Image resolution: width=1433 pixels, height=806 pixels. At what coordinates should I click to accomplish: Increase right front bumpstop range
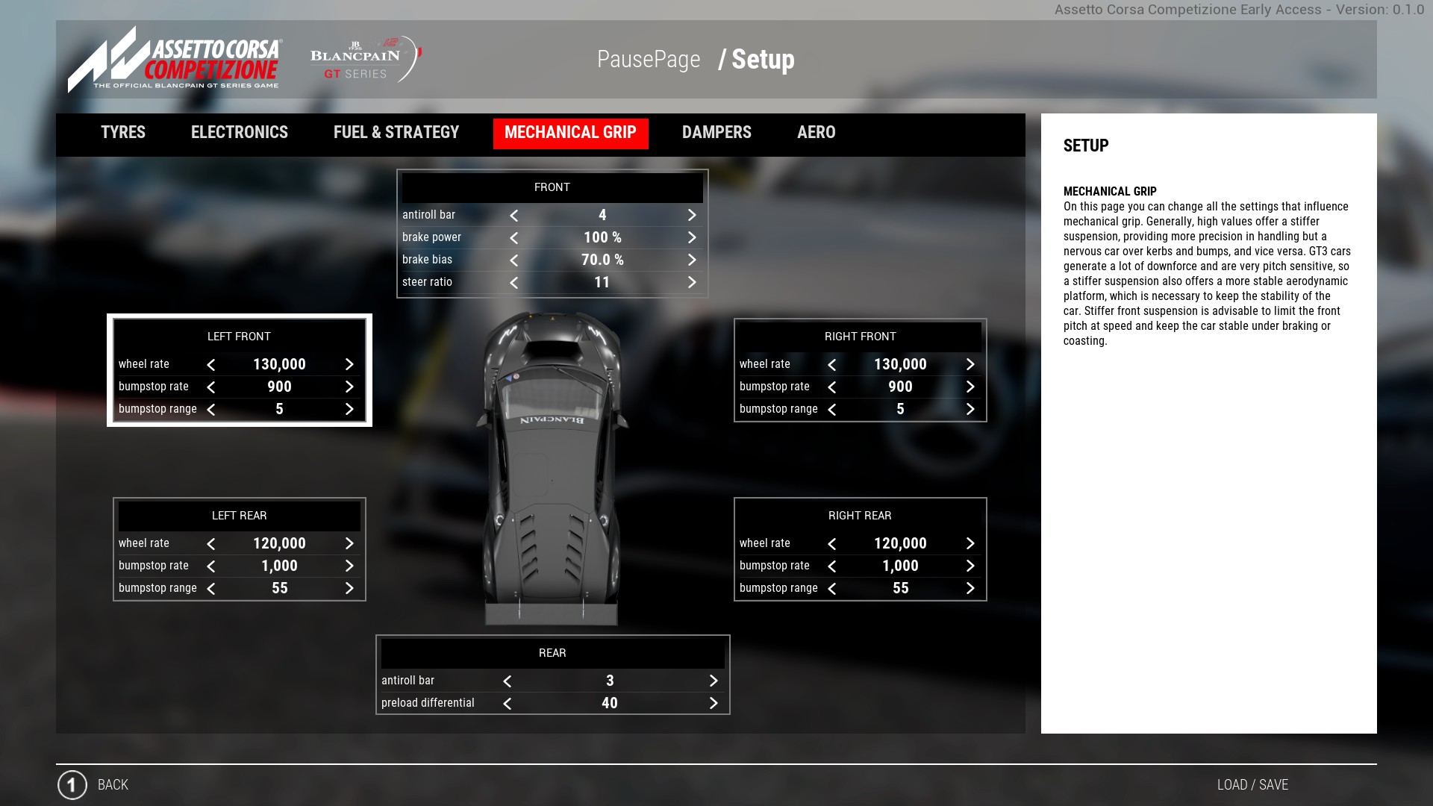[x=970, y=409]
